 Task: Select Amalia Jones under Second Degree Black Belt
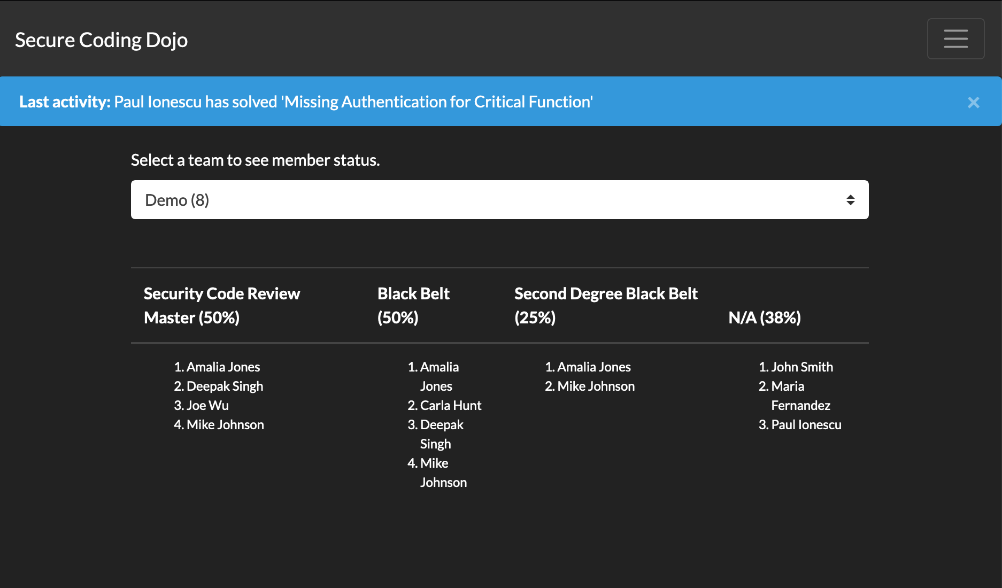(594, 367)
